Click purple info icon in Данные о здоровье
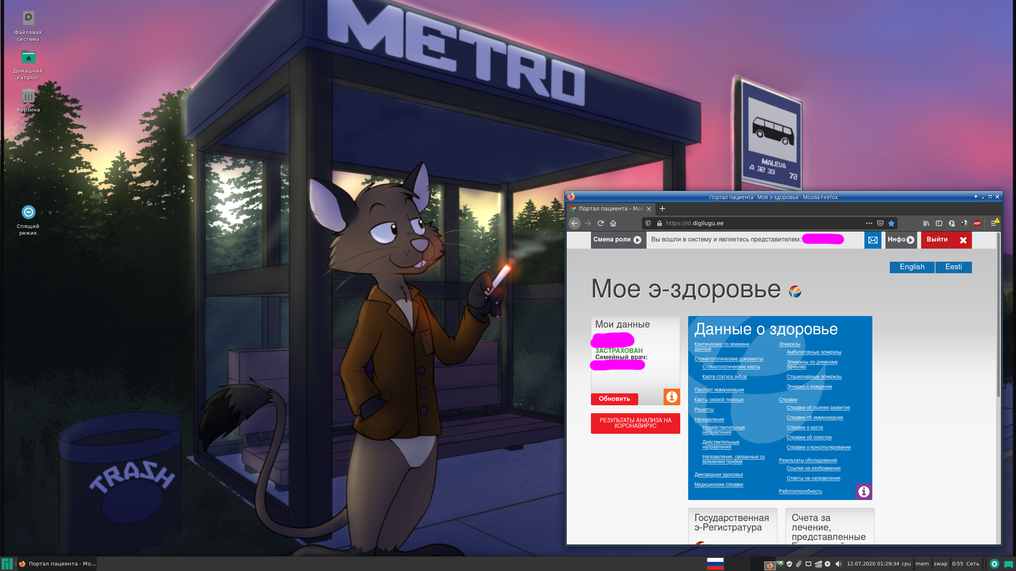Viewport: 1016px width, 571px height. 864,492
